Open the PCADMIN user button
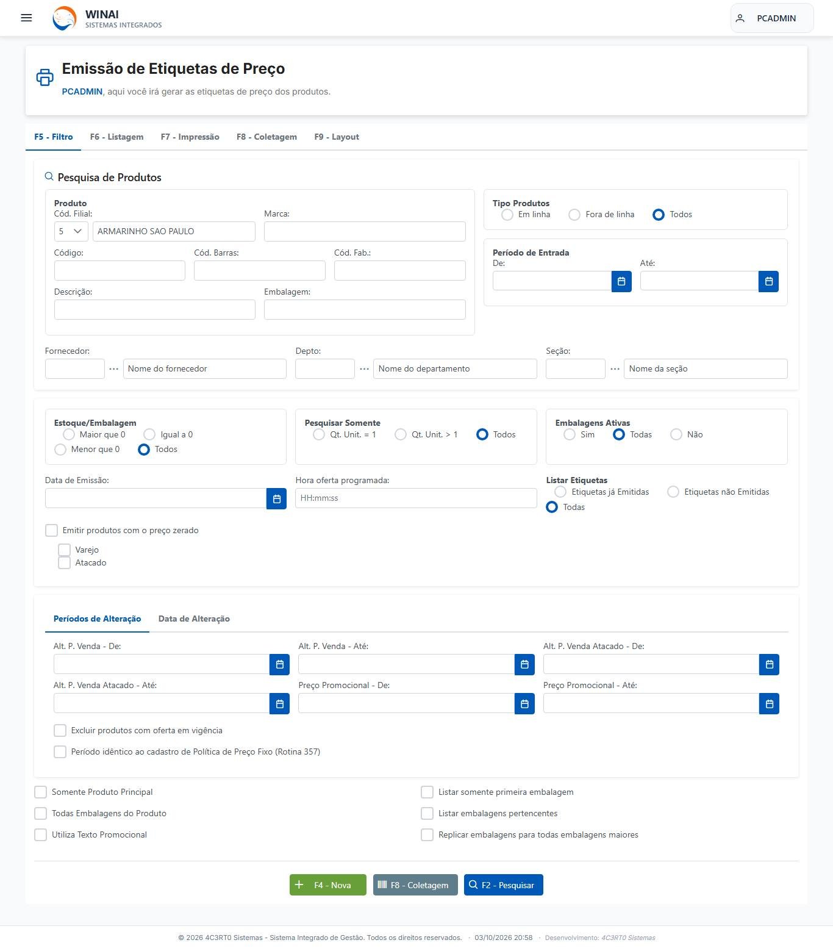The image size is (833, 951). (772, 18)
